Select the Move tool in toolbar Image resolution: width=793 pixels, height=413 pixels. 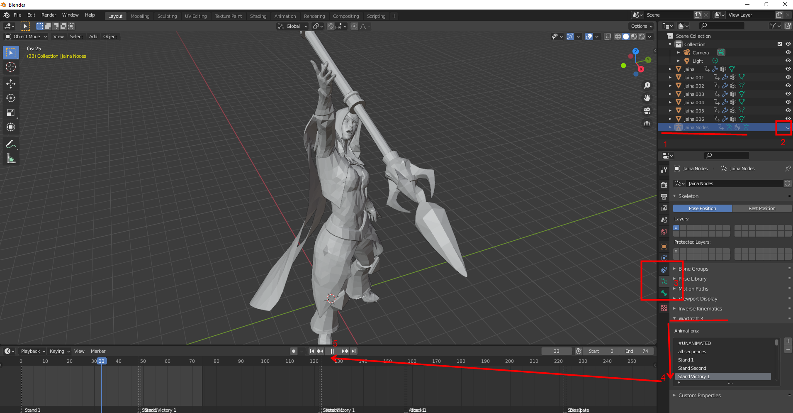click(x=11, y=84)
